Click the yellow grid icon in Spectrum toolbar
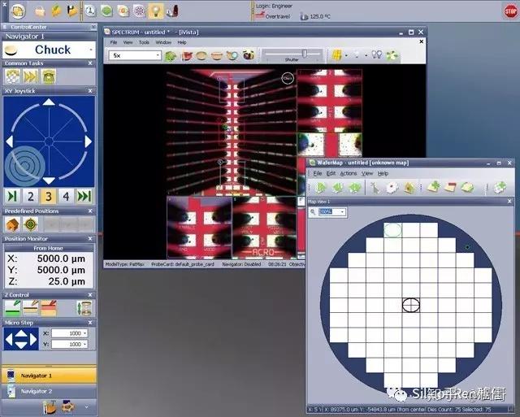This screenshot has width=520, height=417. tap(337, 55)
